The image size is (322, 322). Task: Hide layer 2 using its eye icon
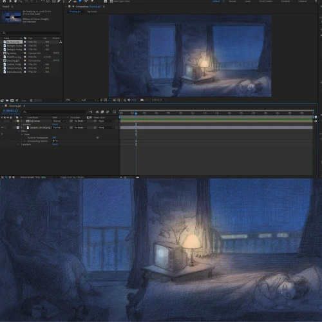(x=3, y=128)
